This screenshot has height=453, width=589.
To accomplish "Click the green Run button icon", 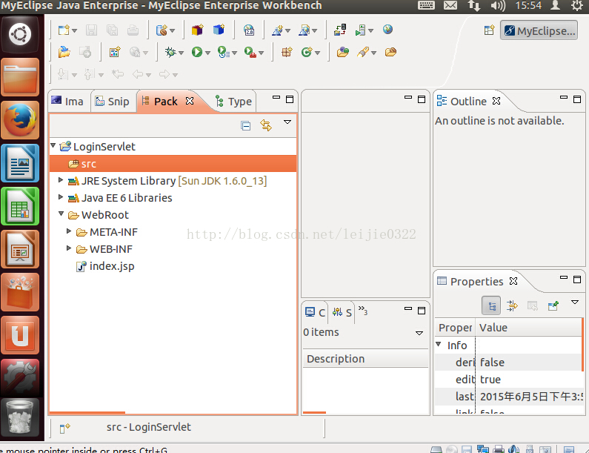I will (x=197, y=52).
